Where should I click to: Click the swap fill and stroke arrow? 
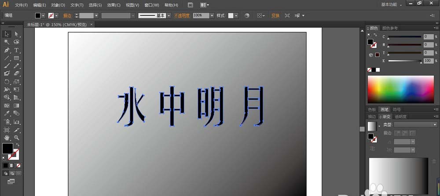click(x=18, y=145)
